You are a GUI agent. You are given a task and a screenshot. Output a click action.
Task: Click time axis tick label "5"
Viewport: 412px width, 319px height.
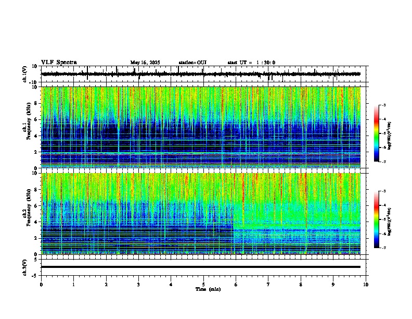203,285
